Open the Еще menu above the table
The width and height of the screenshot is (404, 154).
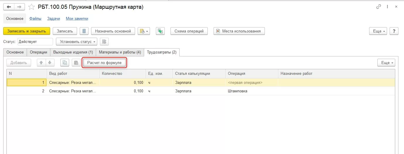(x=386, y=63)
